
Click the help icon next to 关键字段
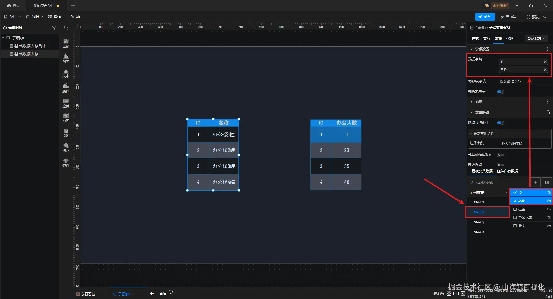point(484,81)
